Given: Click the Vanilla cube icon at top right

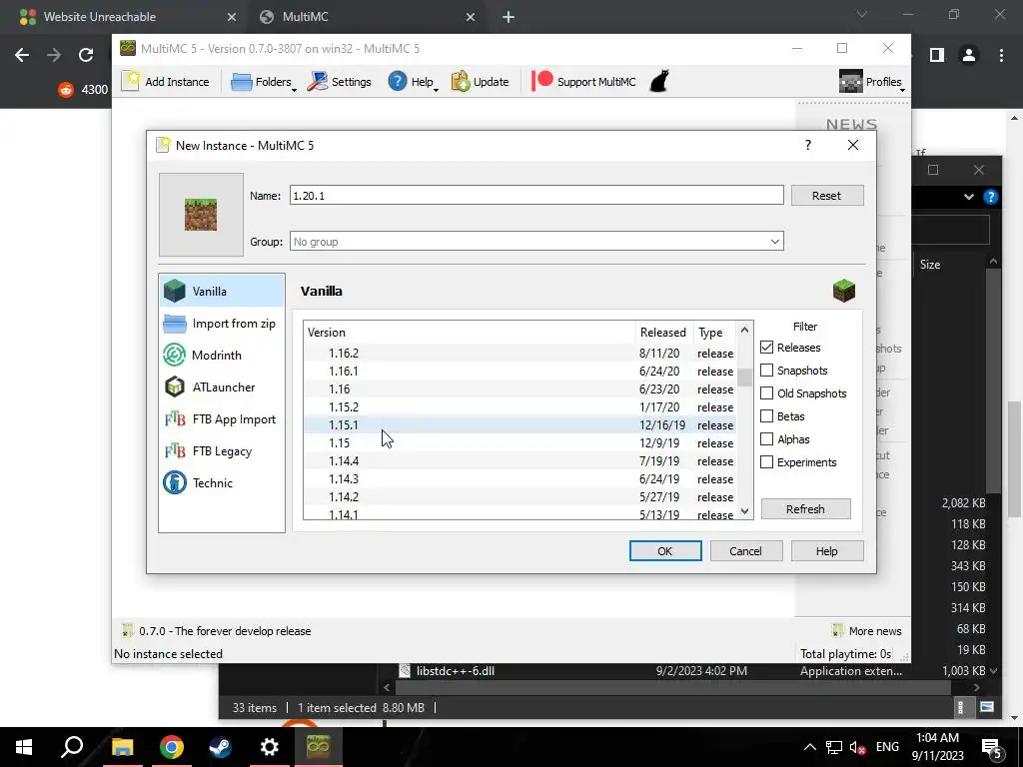Looking at the screenshot, I should tap(843, 291).
